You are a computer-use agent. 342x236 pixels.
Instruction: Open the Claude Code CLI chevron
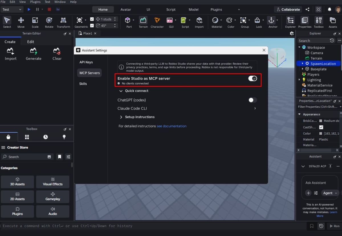(255, 108)
